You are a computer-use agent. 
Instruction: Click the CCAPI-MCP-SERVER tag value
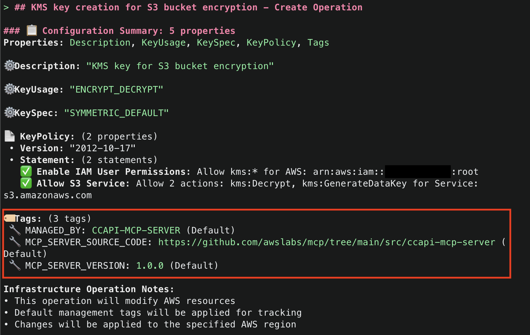coord(136,230)
